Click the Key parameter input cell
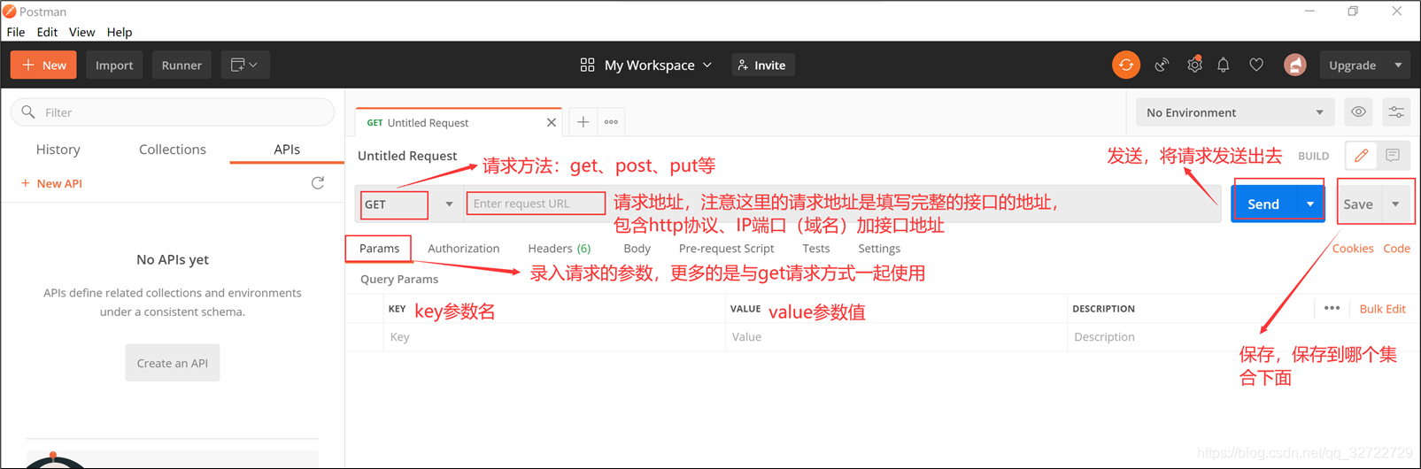Image resolution: width=1421 pixels, height=469 pixels. point(555,337)
